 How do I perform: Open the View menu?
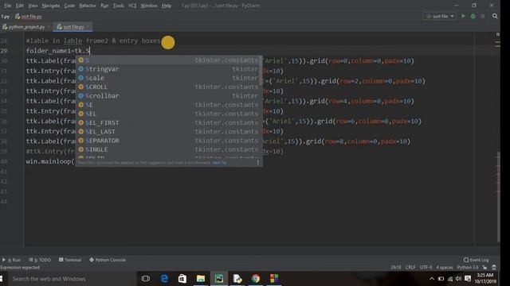33,6
